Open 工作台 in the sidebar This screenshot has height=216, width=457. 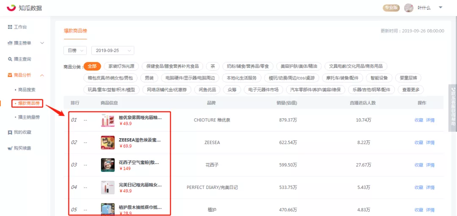pos(20,27)
